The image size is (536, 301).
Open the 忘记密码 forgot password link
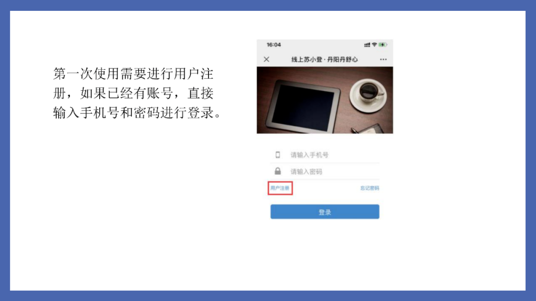pyautogui.click(x=370, y=188)
